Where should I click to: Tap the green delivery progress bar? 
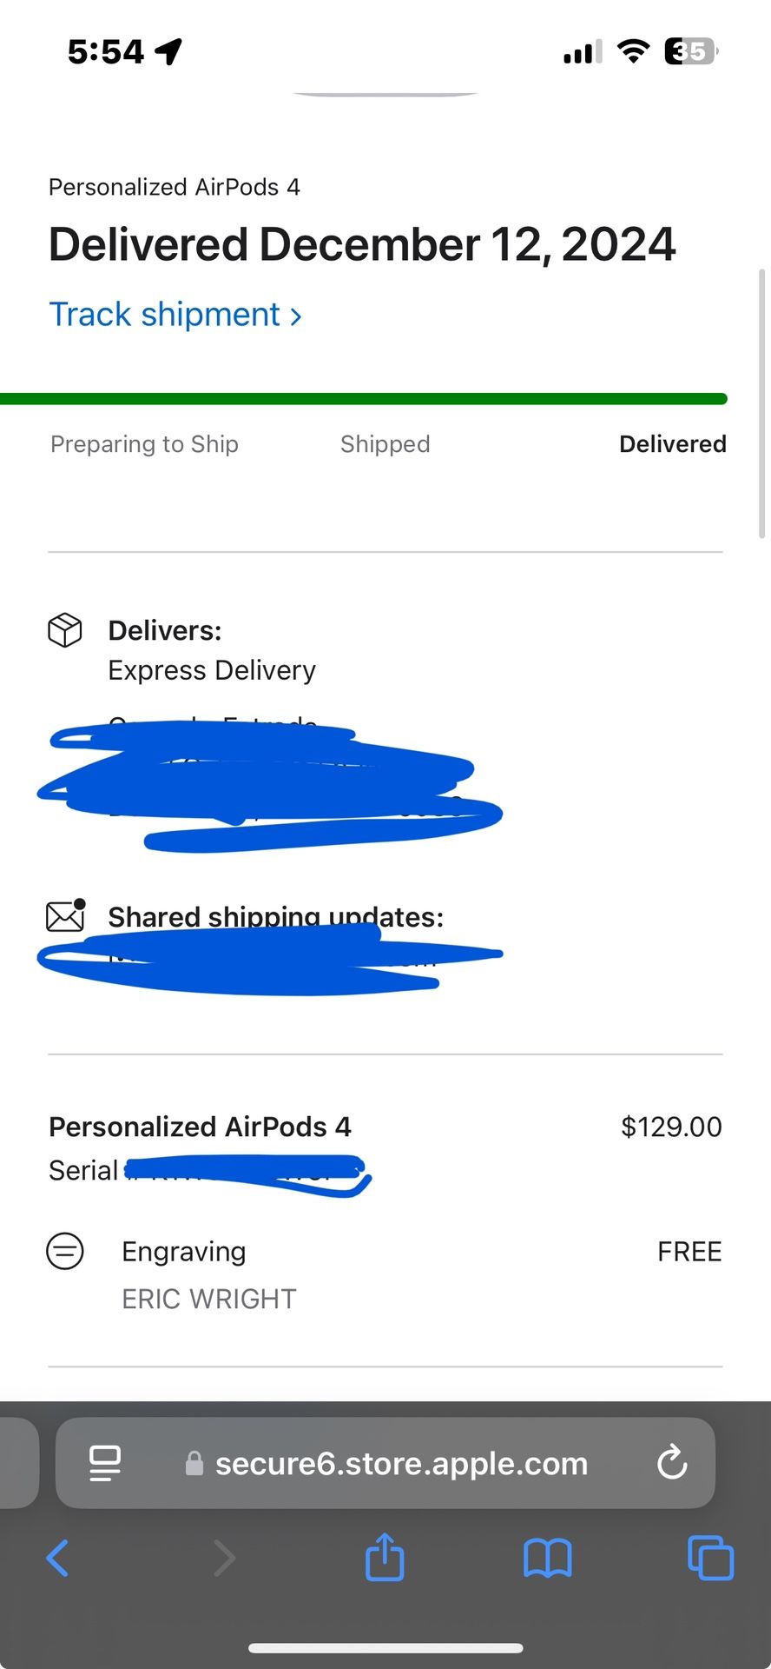coord(363,399)
